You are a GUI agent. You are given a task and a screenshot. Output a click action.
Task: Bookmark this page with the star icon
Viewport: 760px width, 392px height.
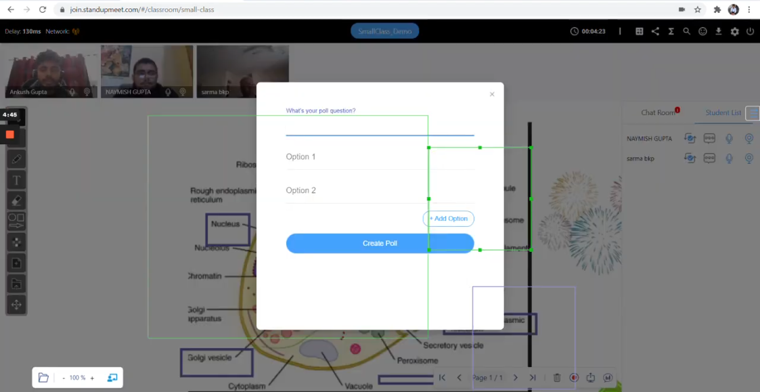(698, 9)
